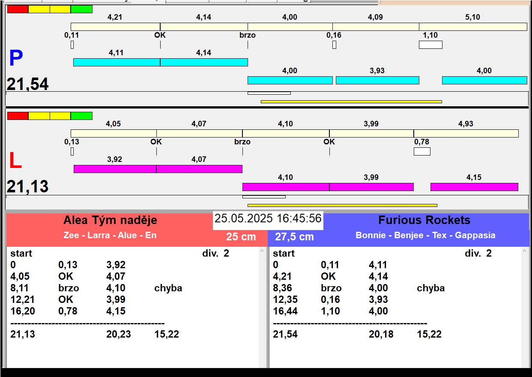The image size is (532, 377).
Task: Select the cream 5,10 segment in lane P
Action: pos(473,27)
